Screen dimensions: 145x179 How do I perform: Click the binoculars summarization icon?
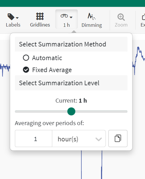[64, 16]
